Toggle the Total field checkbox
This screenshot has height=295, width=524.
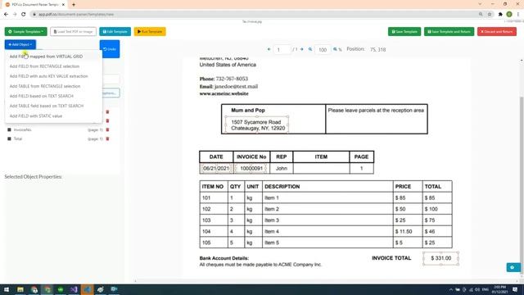point(9,138)
